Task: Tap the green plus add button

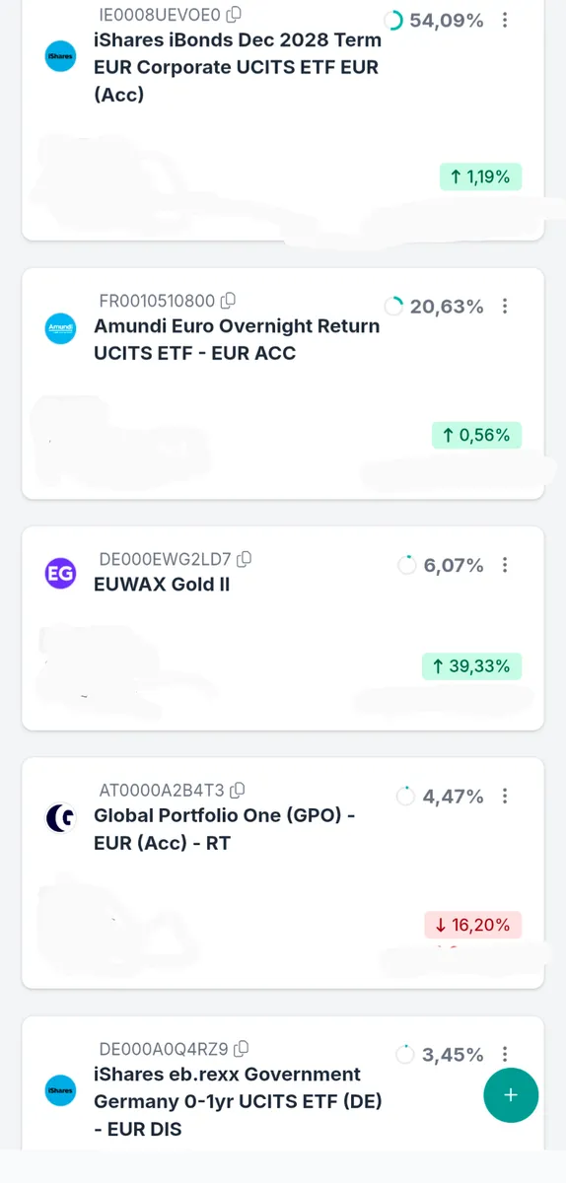Action: (511, 1095)
